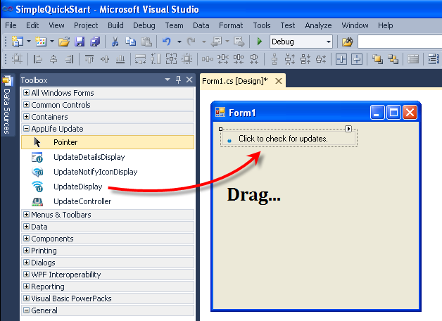Open the Debug configuration dropdown
The image size is (442, 321).
(329, 42)
